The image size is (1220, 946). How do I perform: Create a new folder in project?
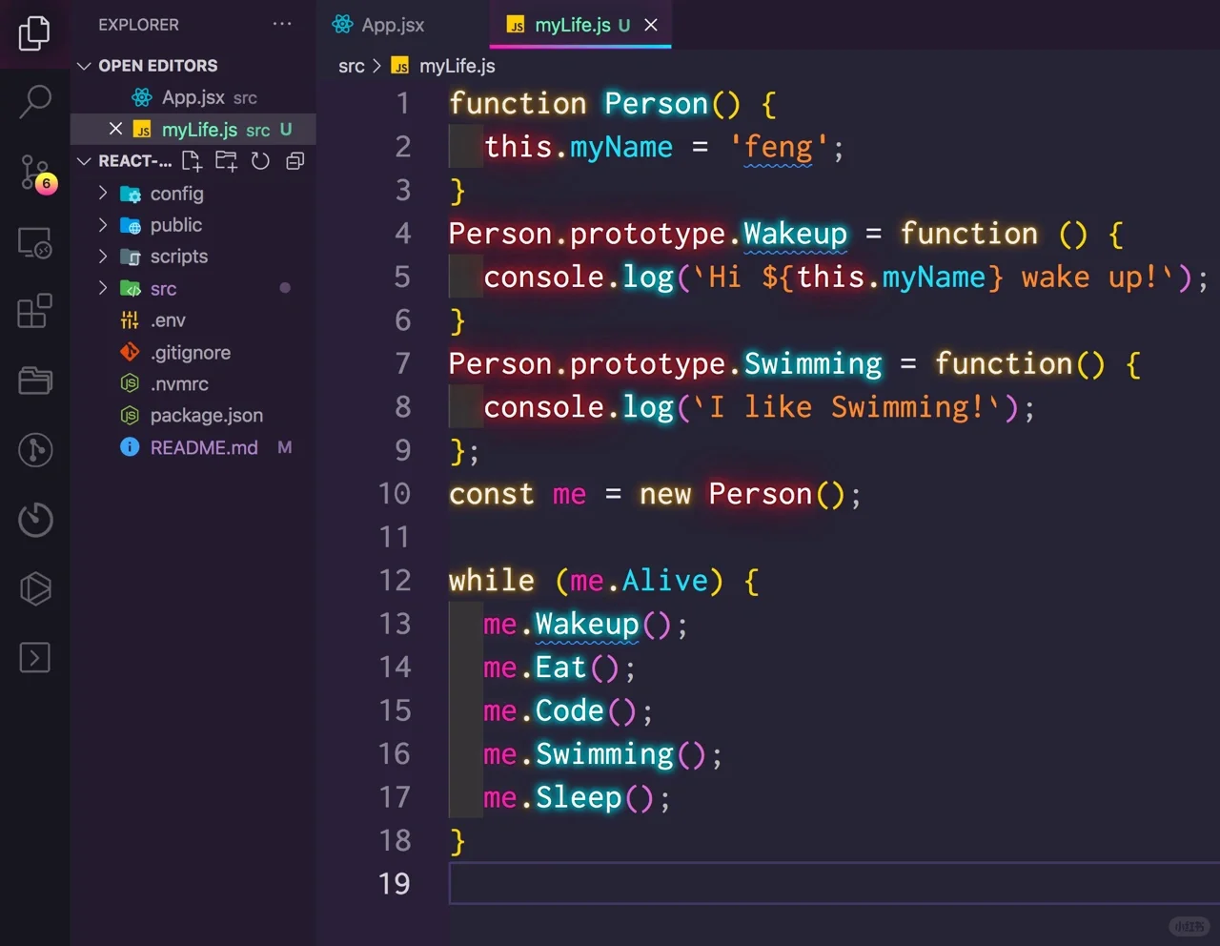[226, 160]
